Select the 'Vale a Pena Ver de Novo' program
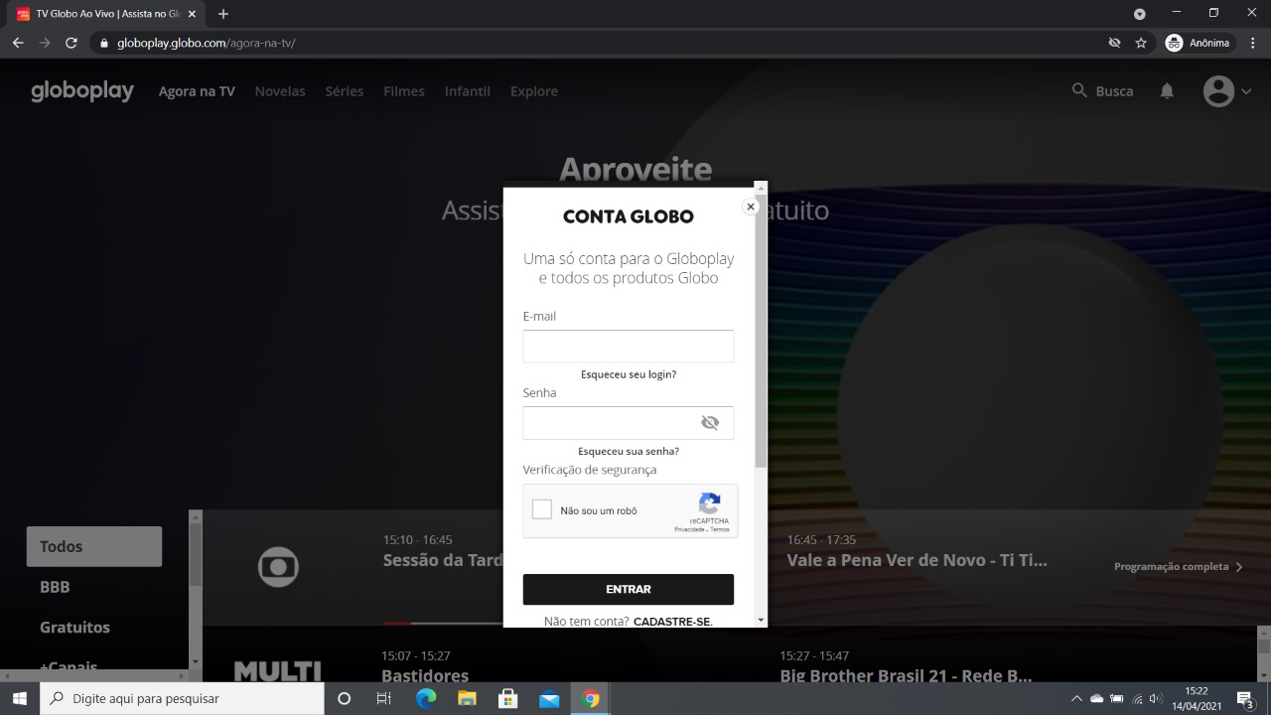This screenshot has height=715, width=1271. pyautogui.click(x=917, y=560)
